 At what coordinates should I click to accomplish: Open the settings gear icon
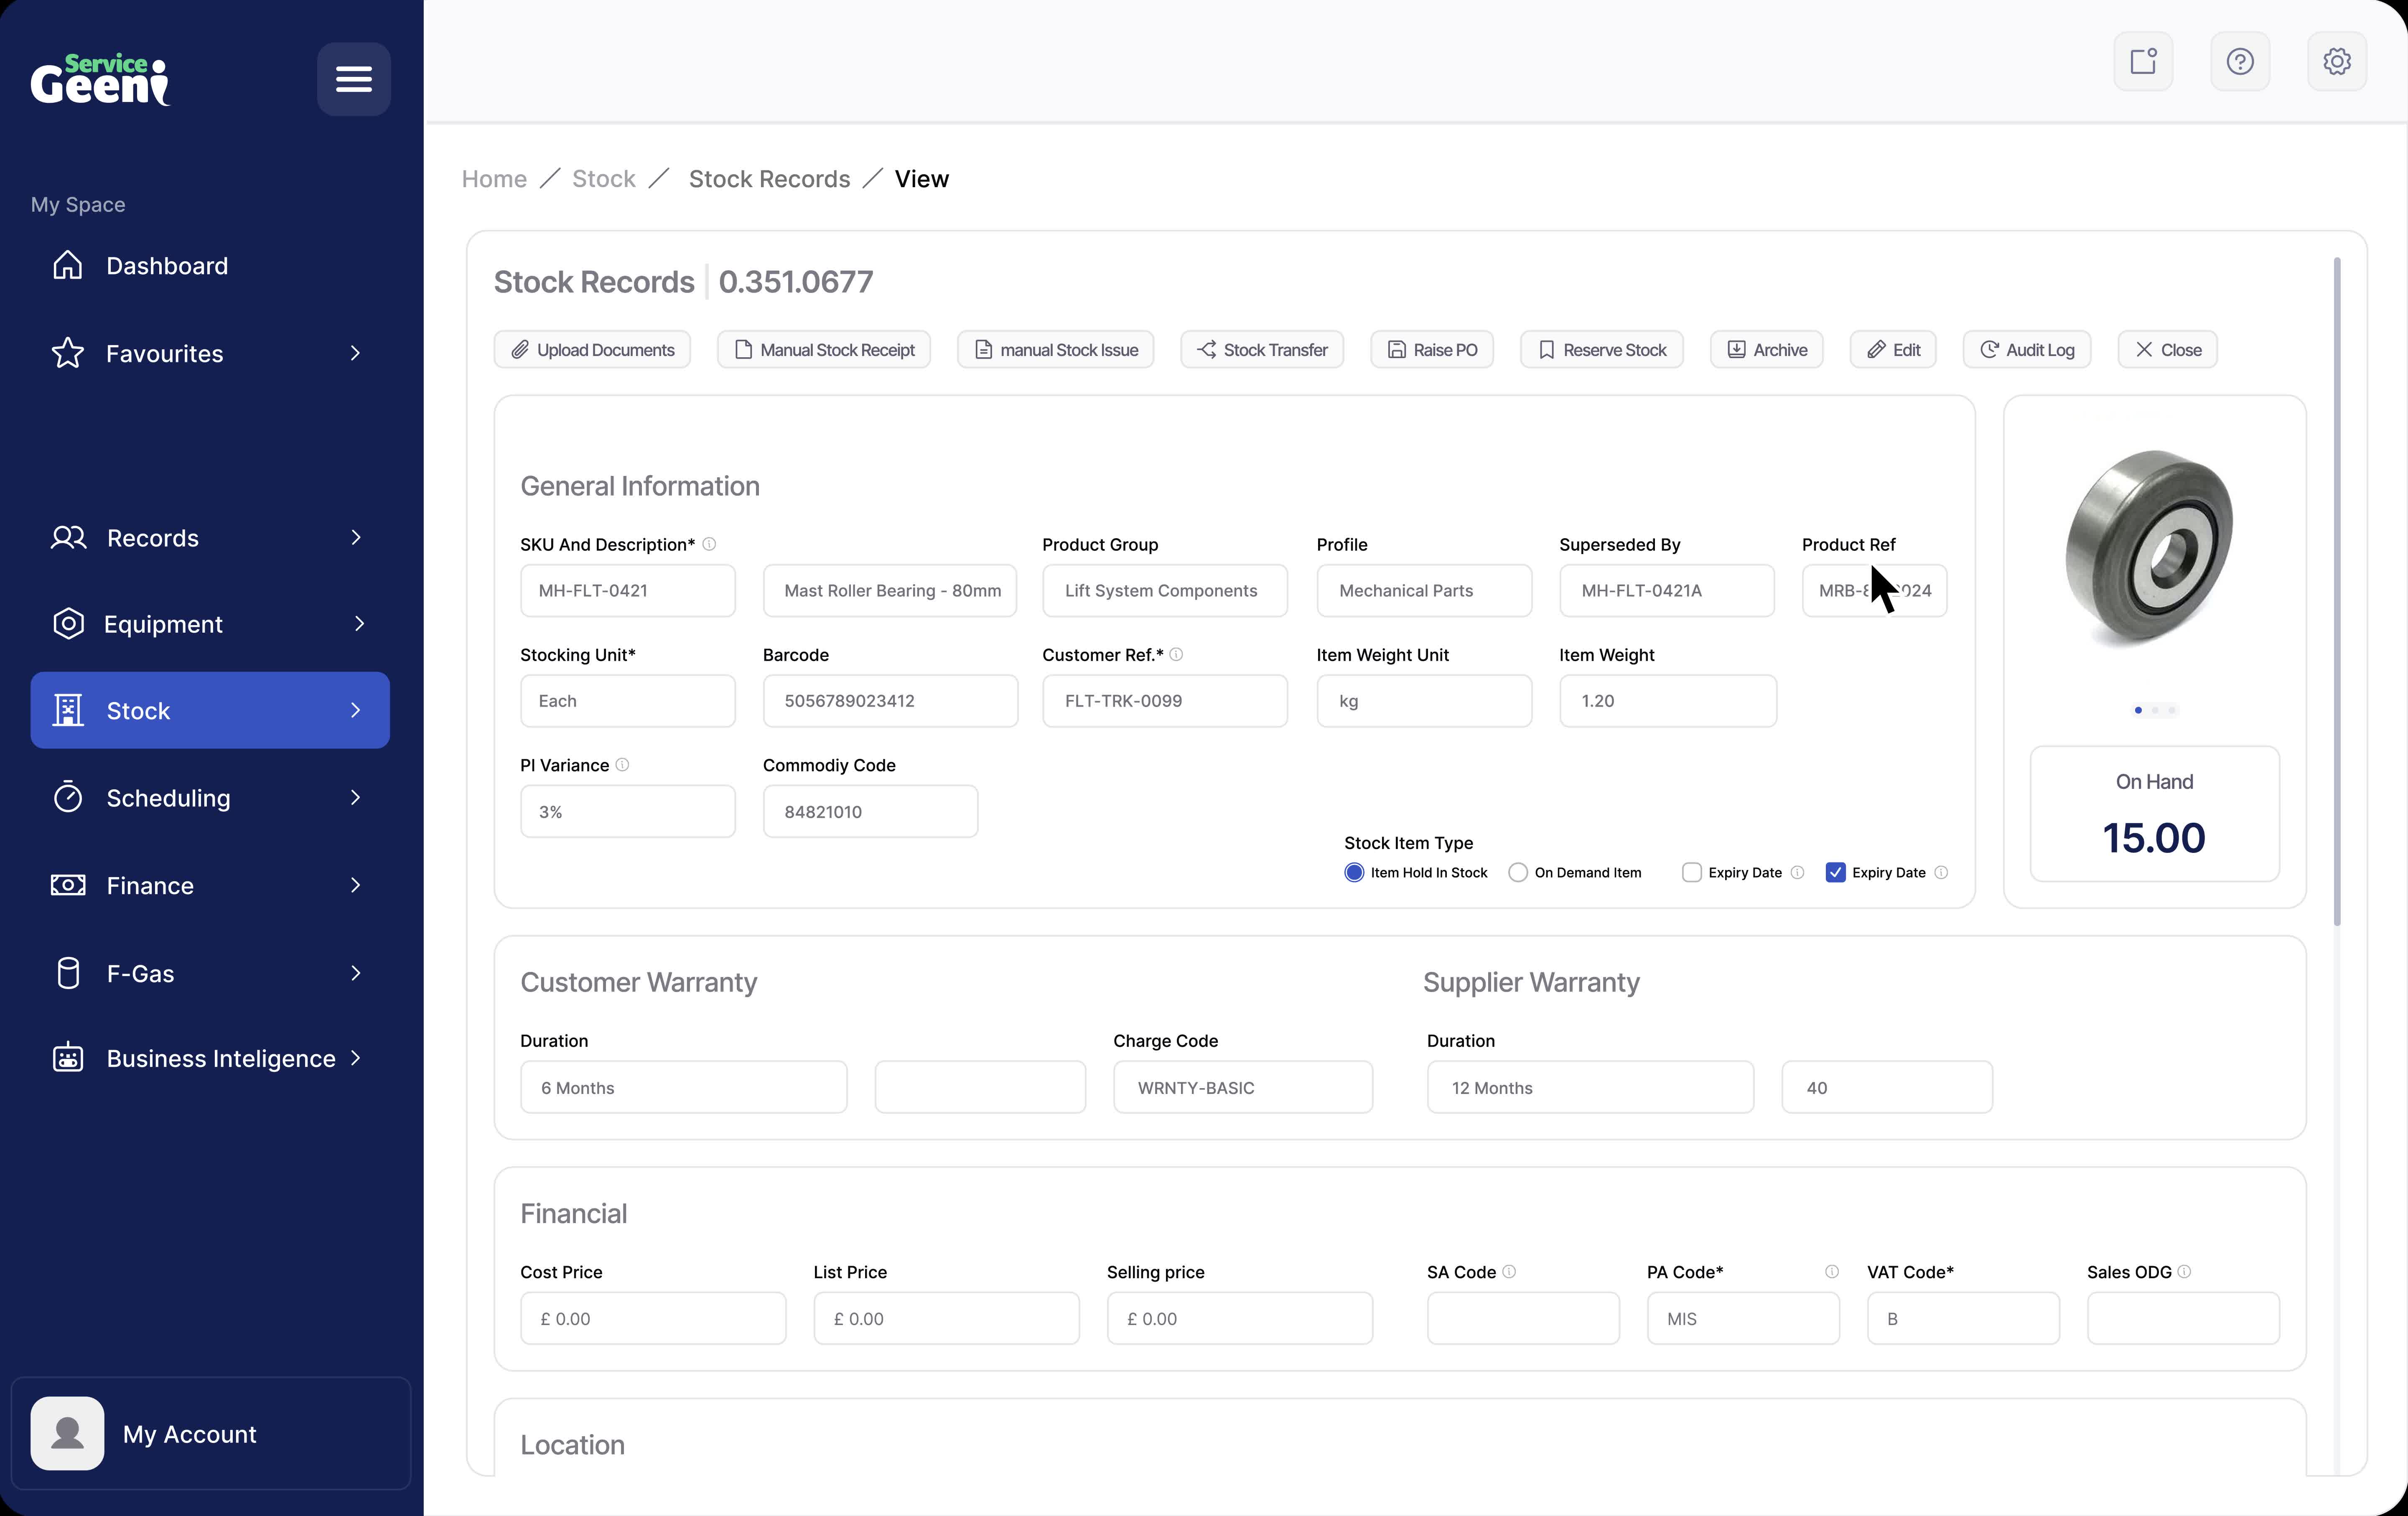2337,61
